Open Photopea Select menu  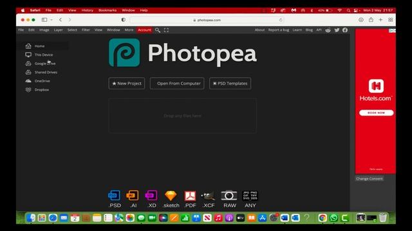coord(72,30)
